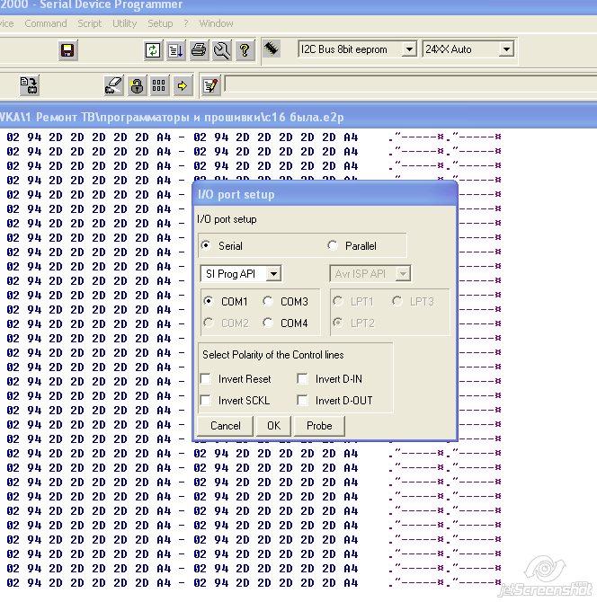Click the Cancel button

[x=226, y=425]
